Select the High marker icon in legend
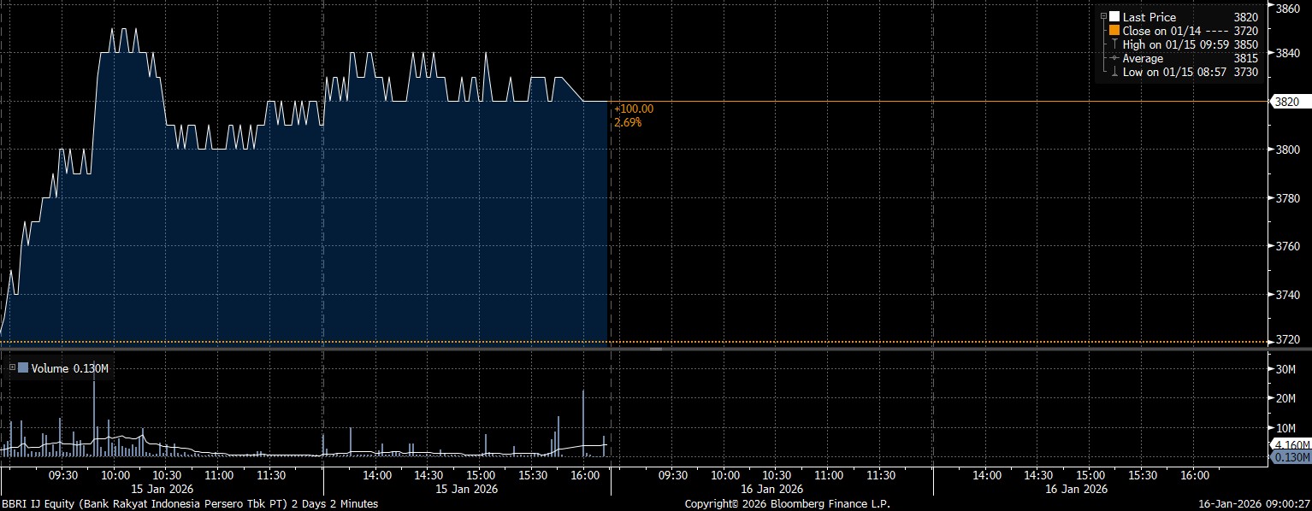The width and height of the screenshot is (1312, 511). [x=1114, y=44]
